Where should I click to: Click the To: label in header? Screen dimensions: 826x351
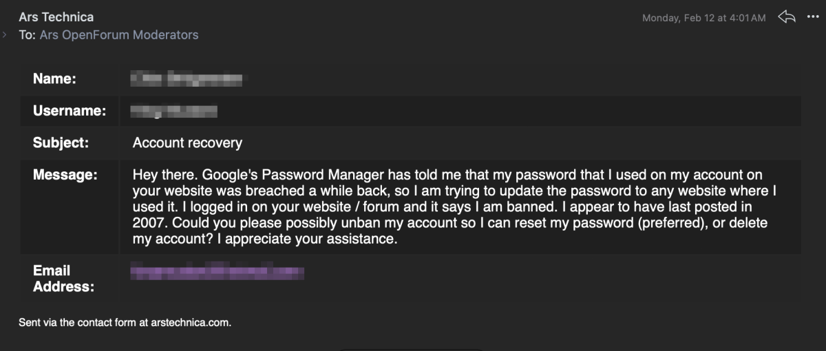tap(27, 34)
